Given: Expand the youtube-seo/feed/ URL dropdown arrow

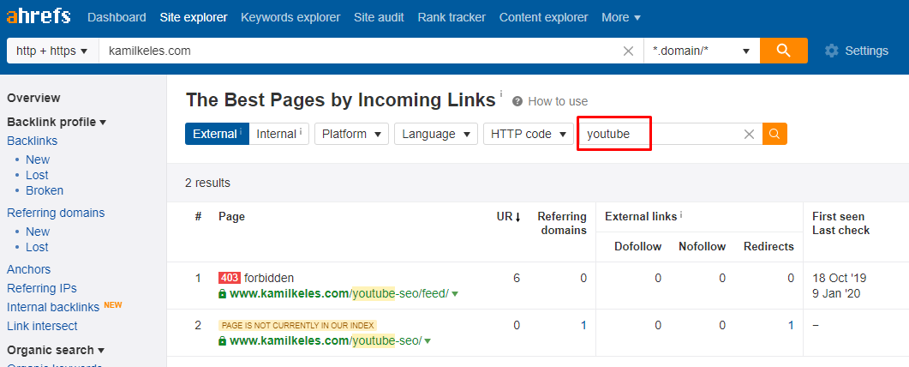Looking at the screenshot, I should pos(455,294).
